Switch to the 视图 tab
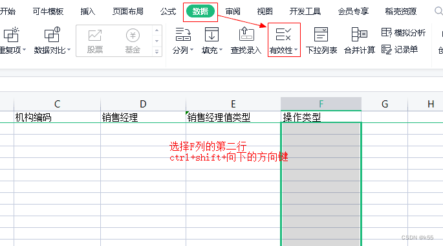This screenshot has height=246, width=443. point(265,12)
